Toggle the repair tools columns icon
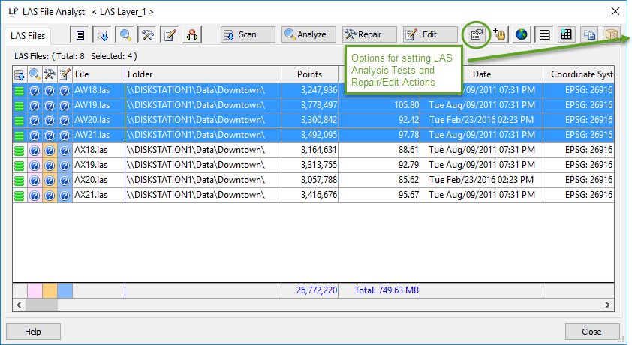 (148, 35)
